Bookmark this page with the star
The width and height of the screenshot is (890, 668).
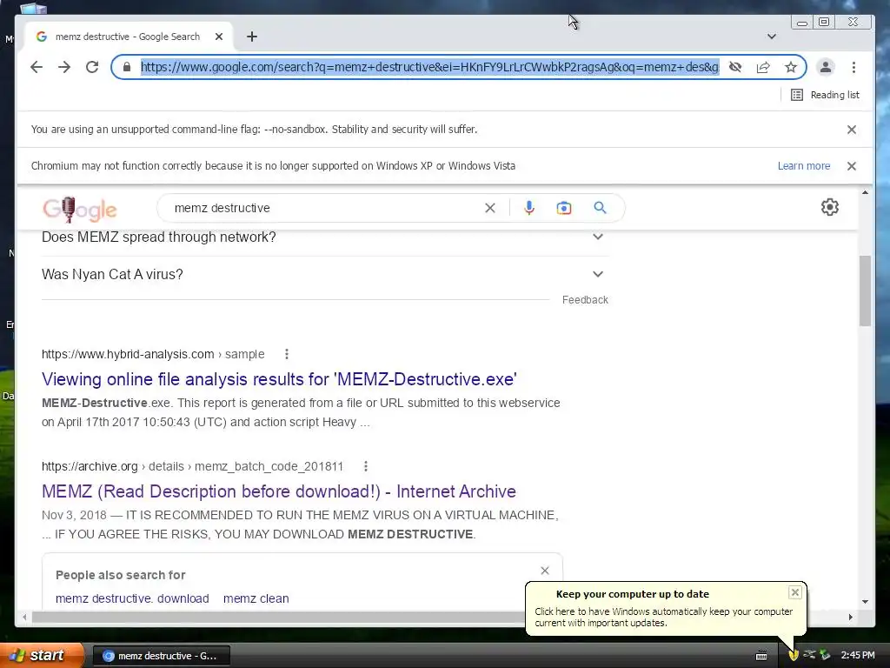(x=791, y=67)
